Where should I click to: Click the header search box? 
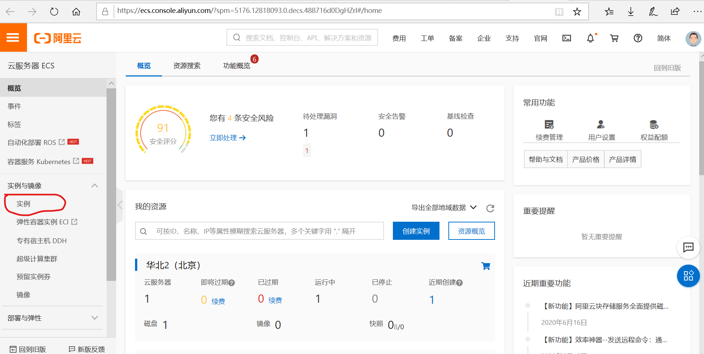(302, 38)
